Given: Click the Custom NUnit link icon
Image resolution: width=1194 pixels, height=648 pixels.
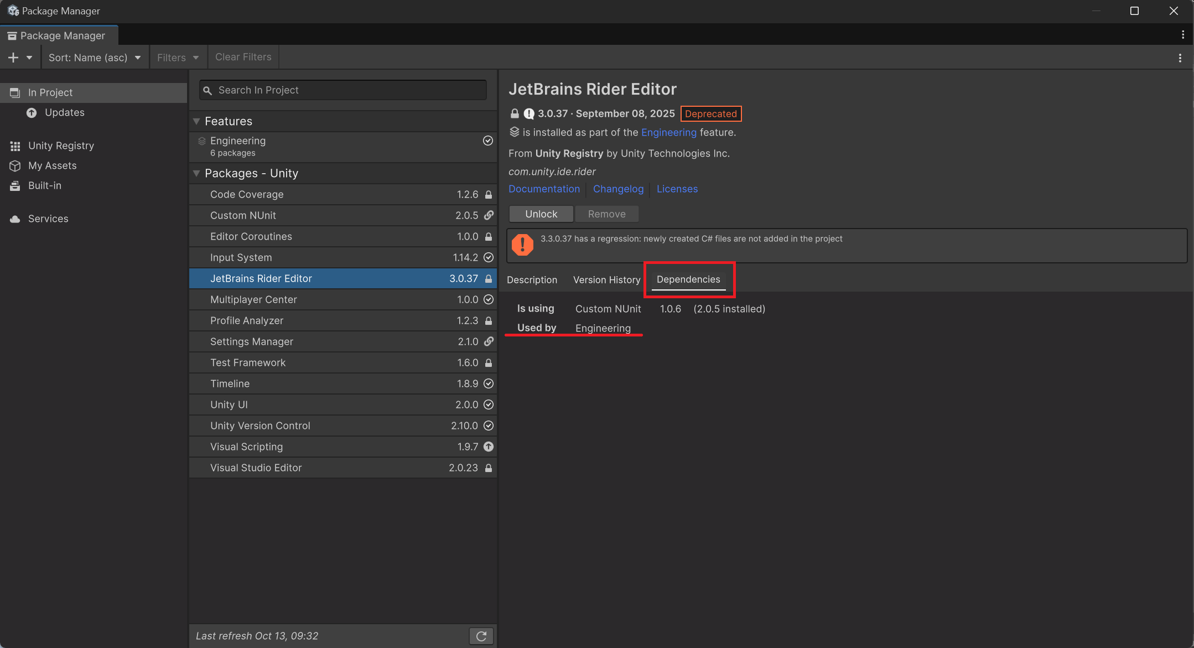Looking at the screenshot, I should (489, 215).
